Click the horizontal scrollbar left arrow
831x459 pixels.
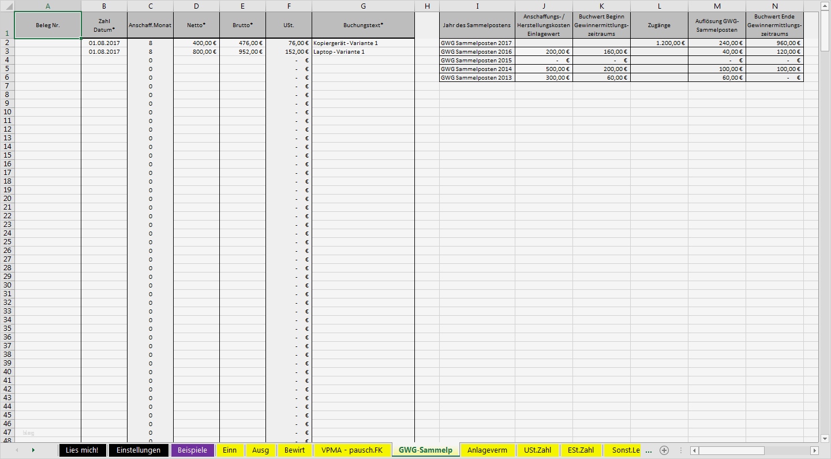coord(695,450)
